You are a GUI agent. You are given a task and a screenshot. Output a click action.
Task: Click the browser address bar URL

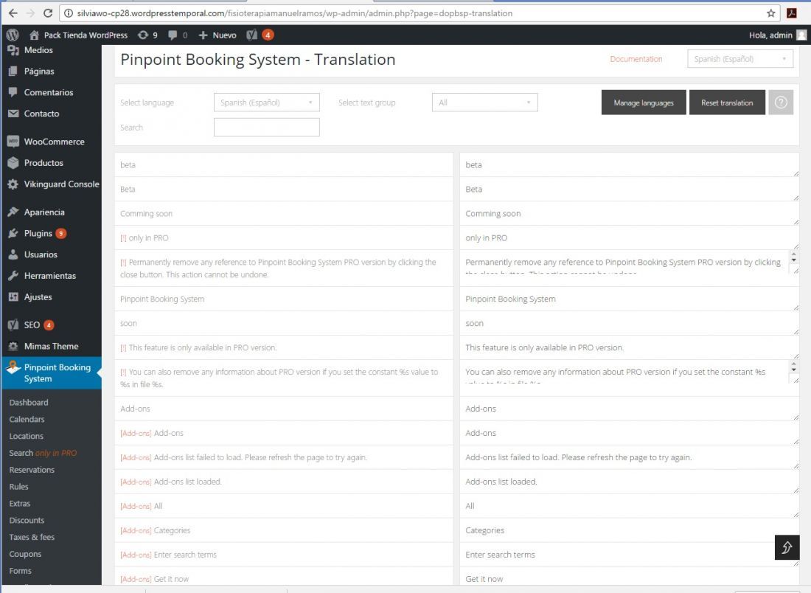(295, 13)
